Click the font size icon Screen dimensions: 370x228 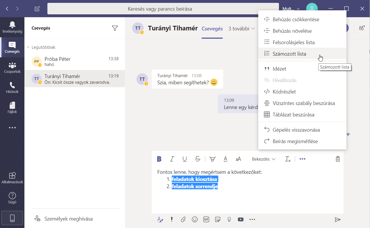coord(238,159)
